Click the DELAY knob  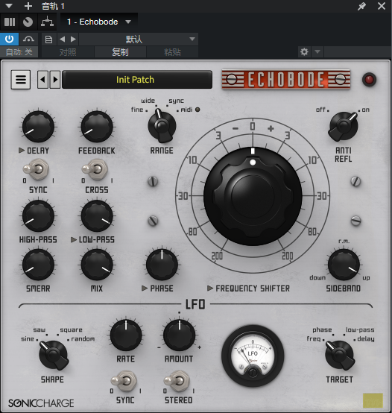point(38,127)
